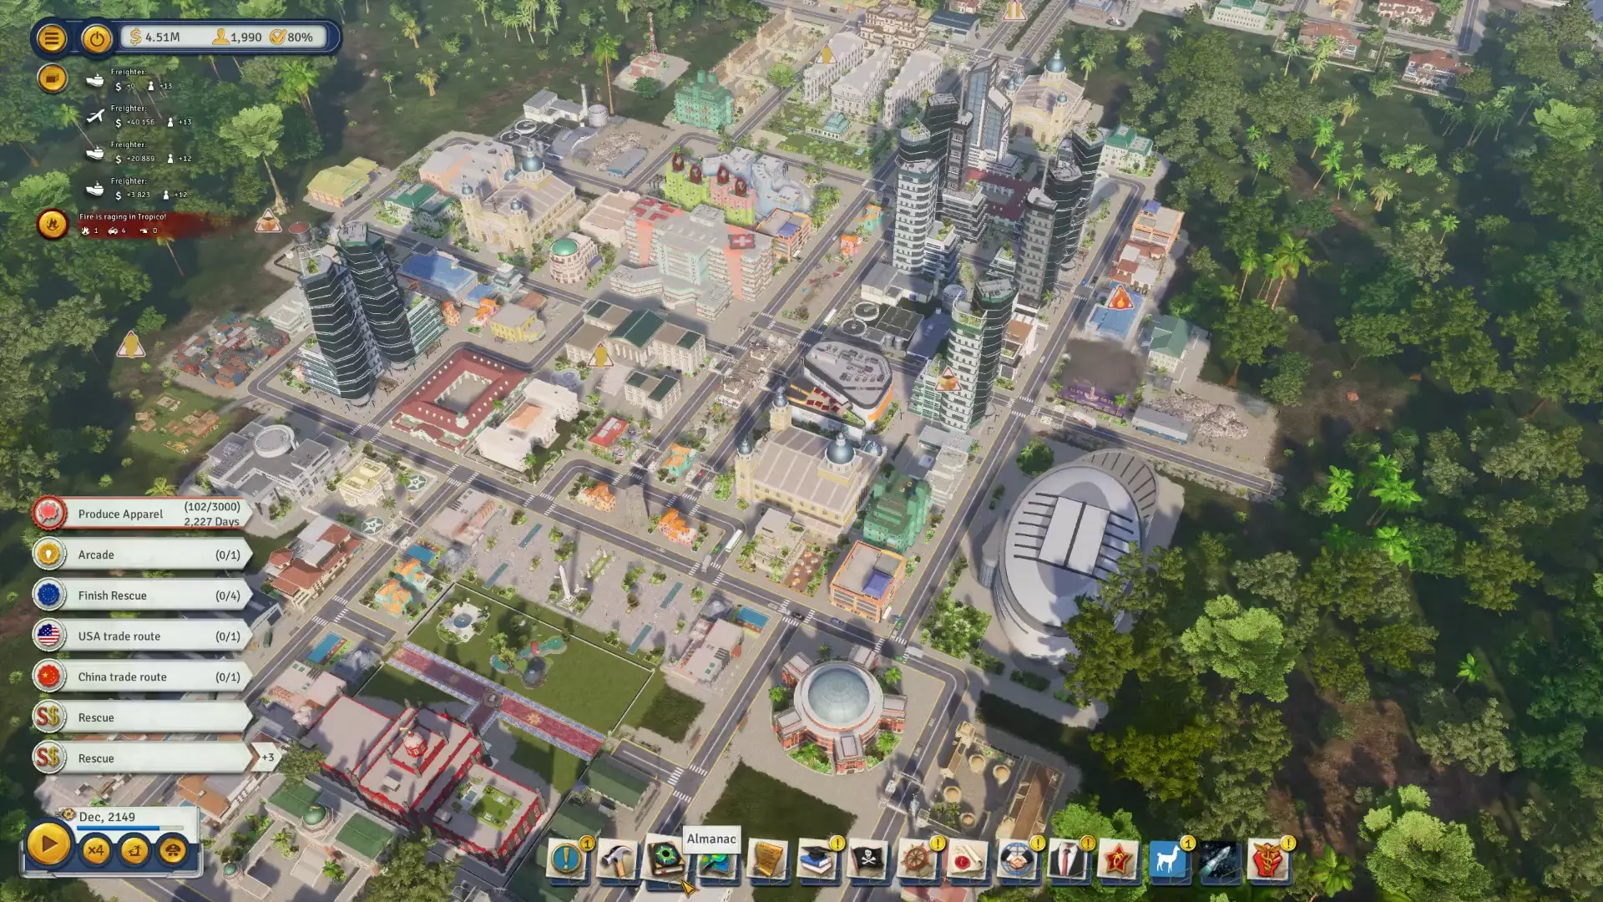Viewport: 1603px width, 902px height.
Task: Toggle the x4 game speed button
Action: click(x=95, y=851)
